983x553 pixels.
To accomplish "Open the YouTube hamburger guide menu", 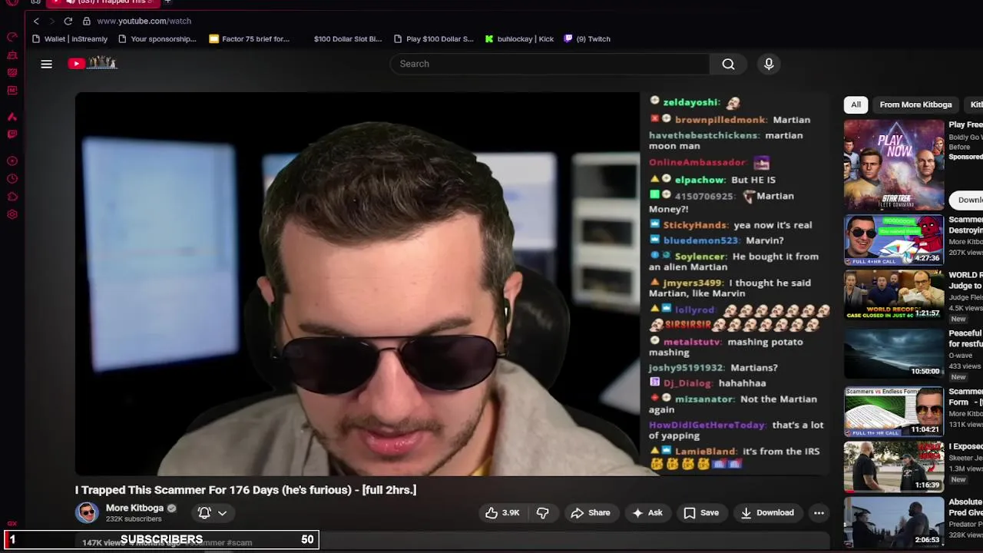I will coord(46,64).
